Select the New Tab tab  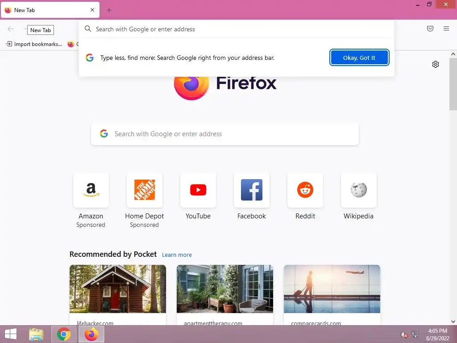click(50, 10)
